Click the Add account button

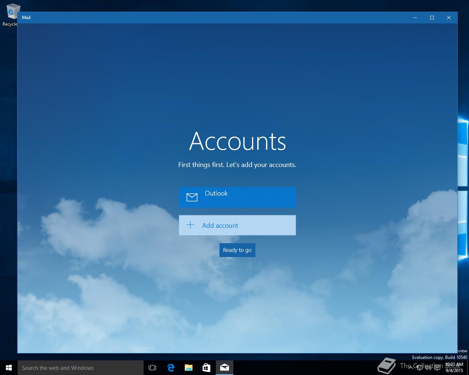click(x=237, y=225)
